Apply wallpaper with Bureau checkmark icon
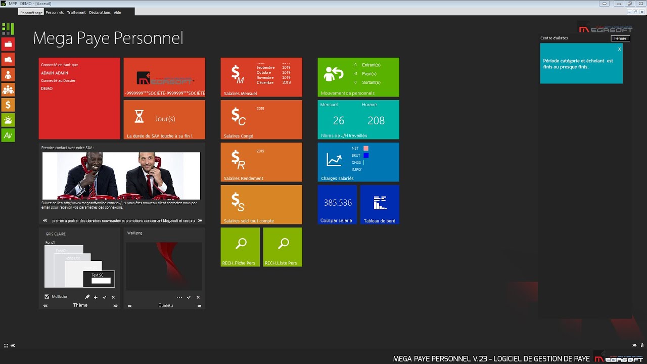 pyautogui.click(x=189, y=297)
